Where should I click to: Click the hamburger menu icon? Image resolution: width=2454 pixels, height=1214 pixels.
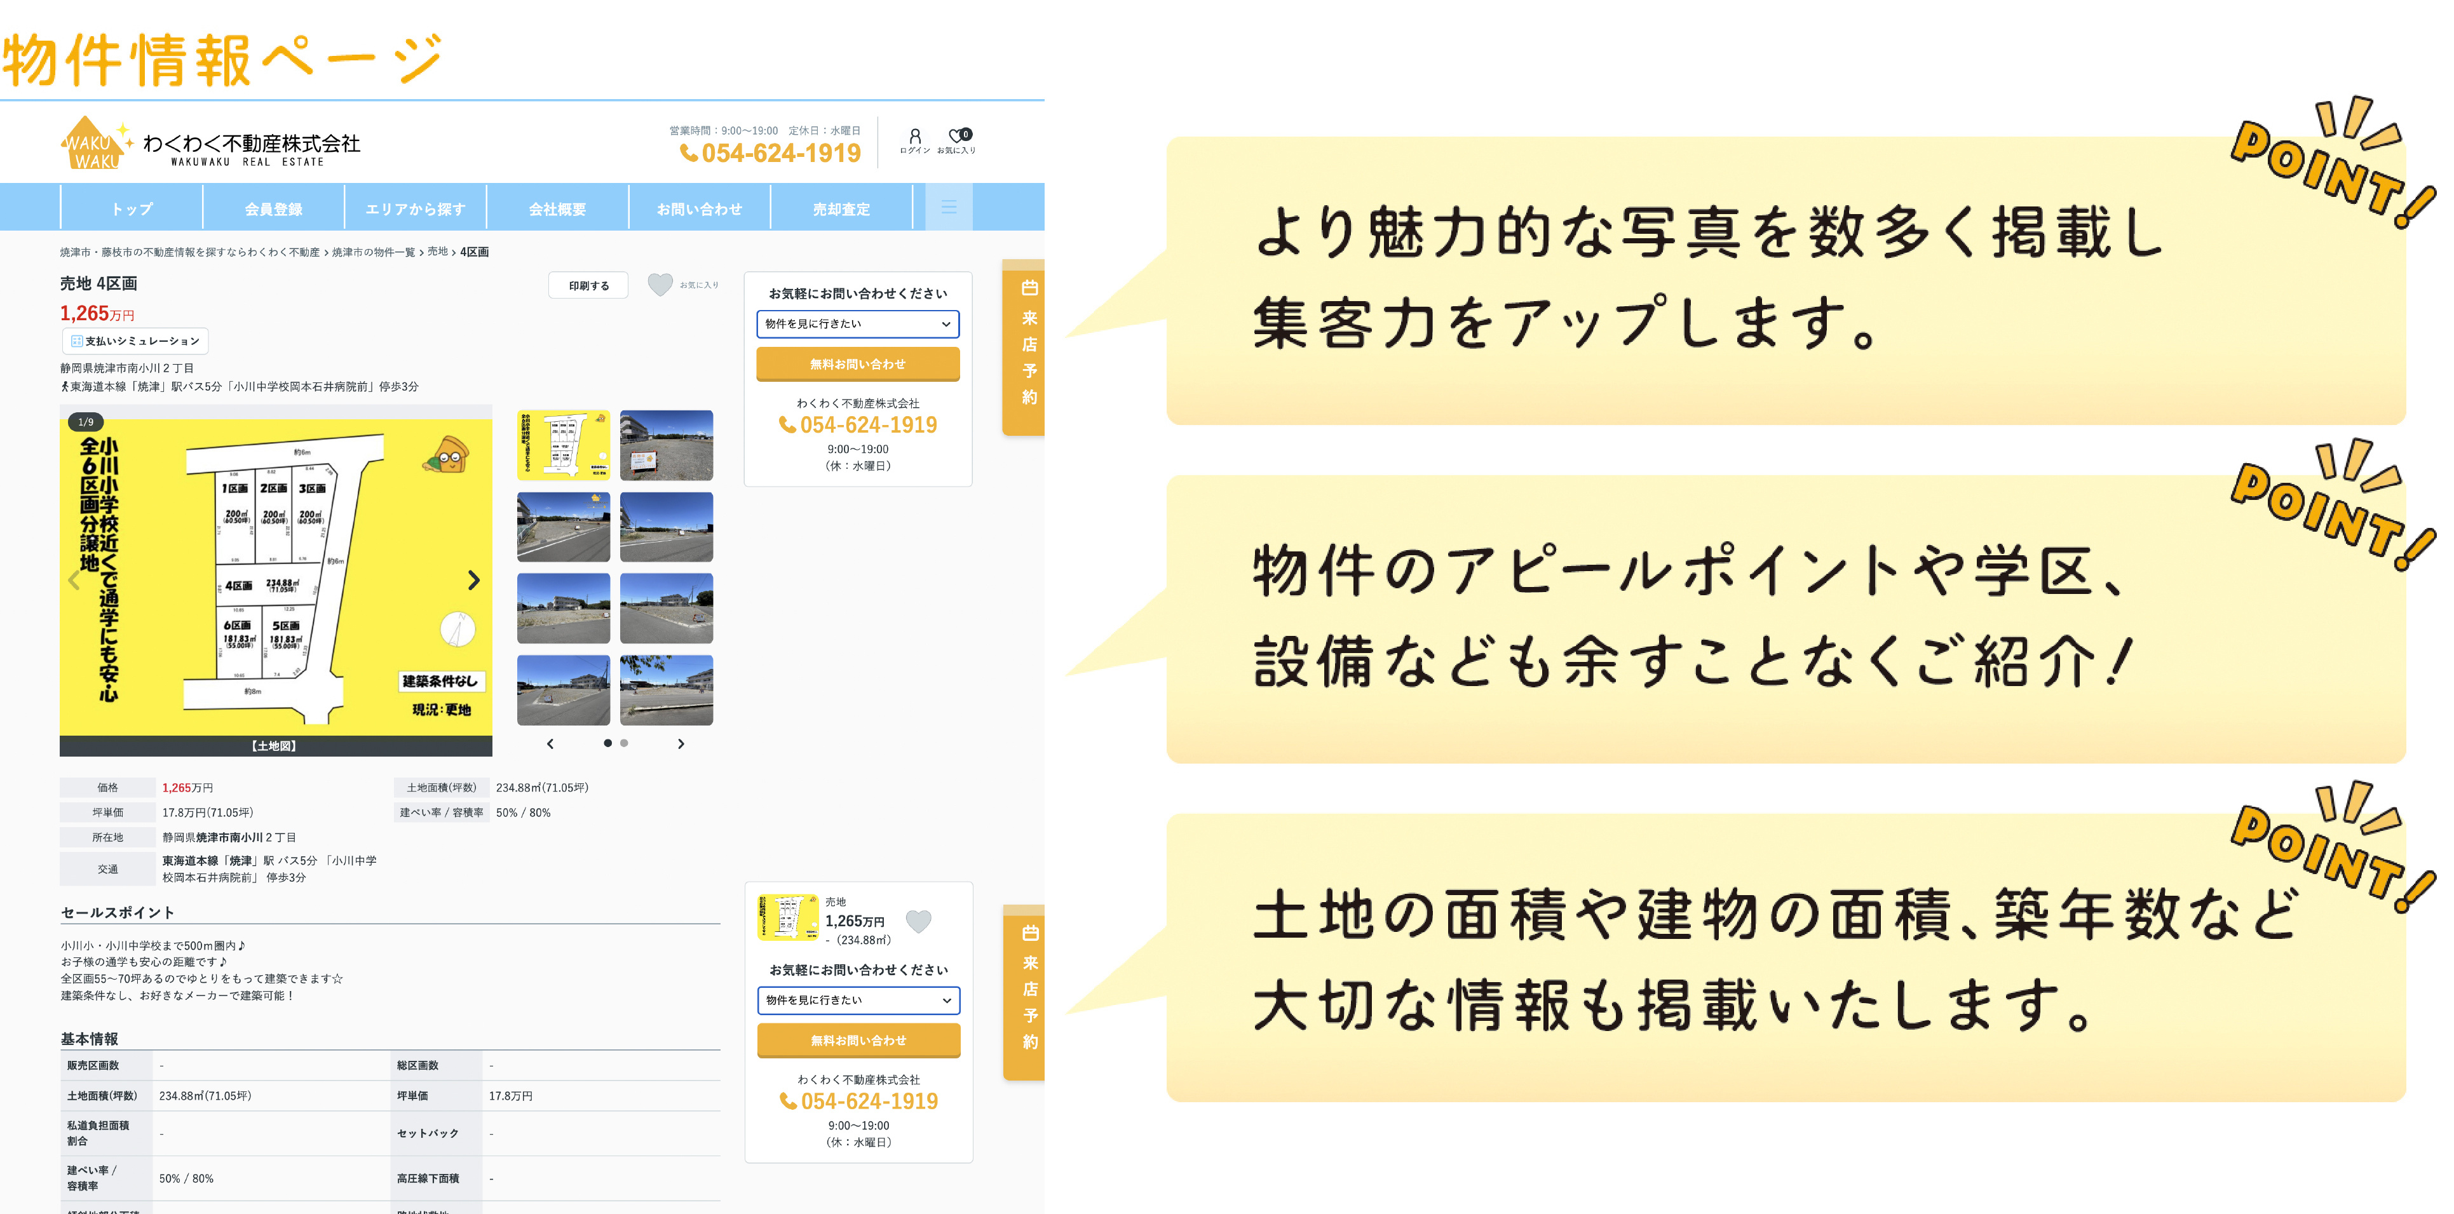pyautogui.click(x=948, y=208)
